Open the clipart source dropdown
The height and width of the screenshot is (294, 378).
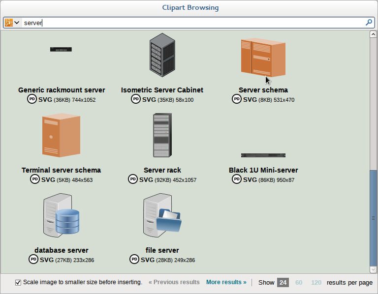click(x=12, y=23)
